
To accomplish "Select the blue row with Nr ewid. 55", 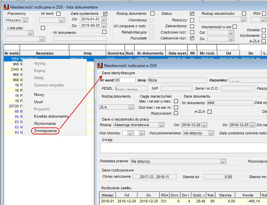I will pyautogui.click(x=49, y=117).
